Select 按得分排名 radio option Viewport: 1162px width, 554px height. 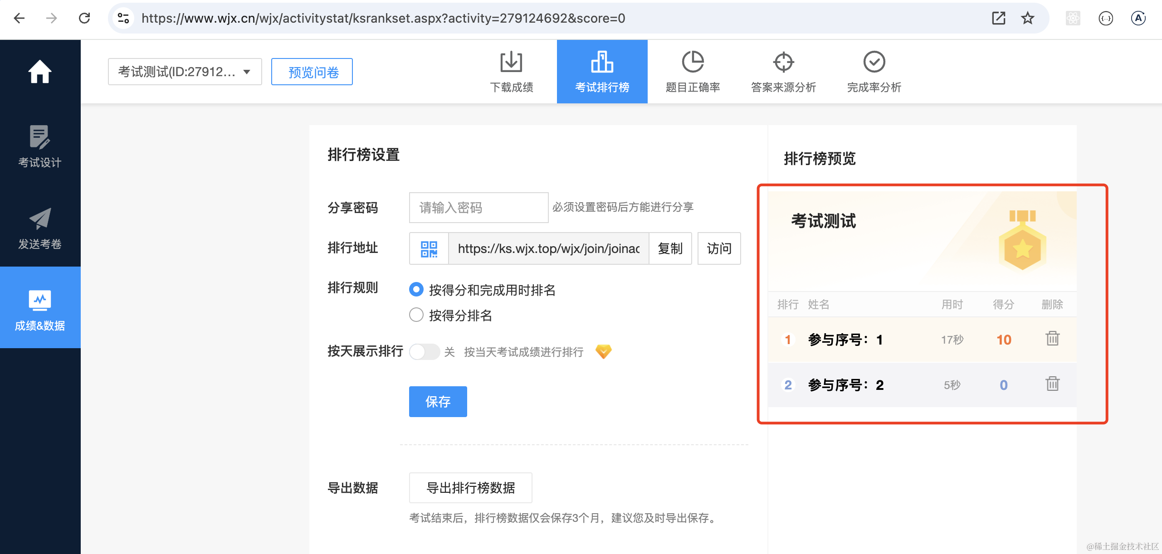tap(416, 315)
